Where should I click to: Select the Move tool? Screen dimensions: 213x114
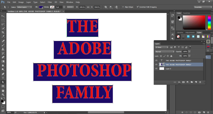click(x=3, y=16)
